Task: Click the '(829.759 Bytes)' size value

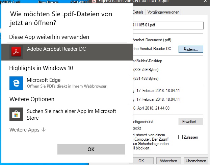Action: 146,70
